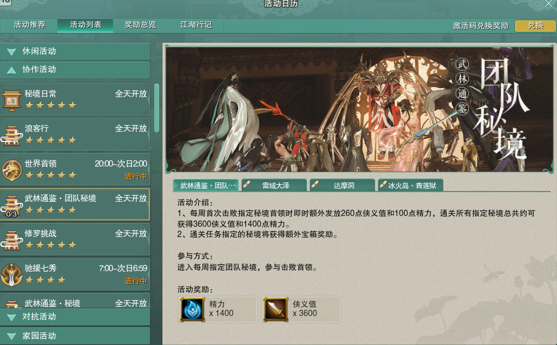Expand the 家园活动 category
Screen dimensions: 557x345
(75, 336)
